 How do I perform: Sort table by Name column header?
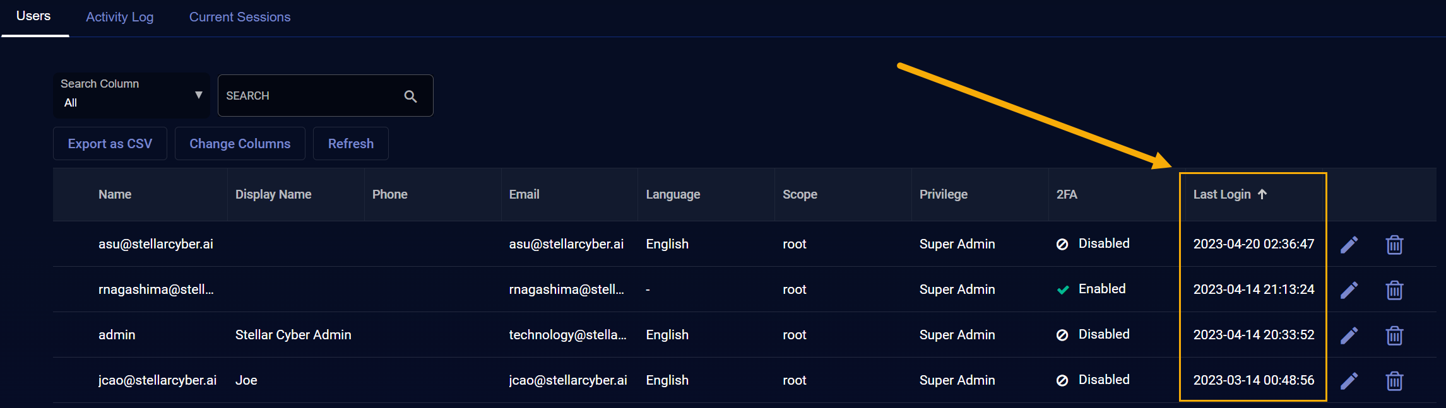(115, 195)
